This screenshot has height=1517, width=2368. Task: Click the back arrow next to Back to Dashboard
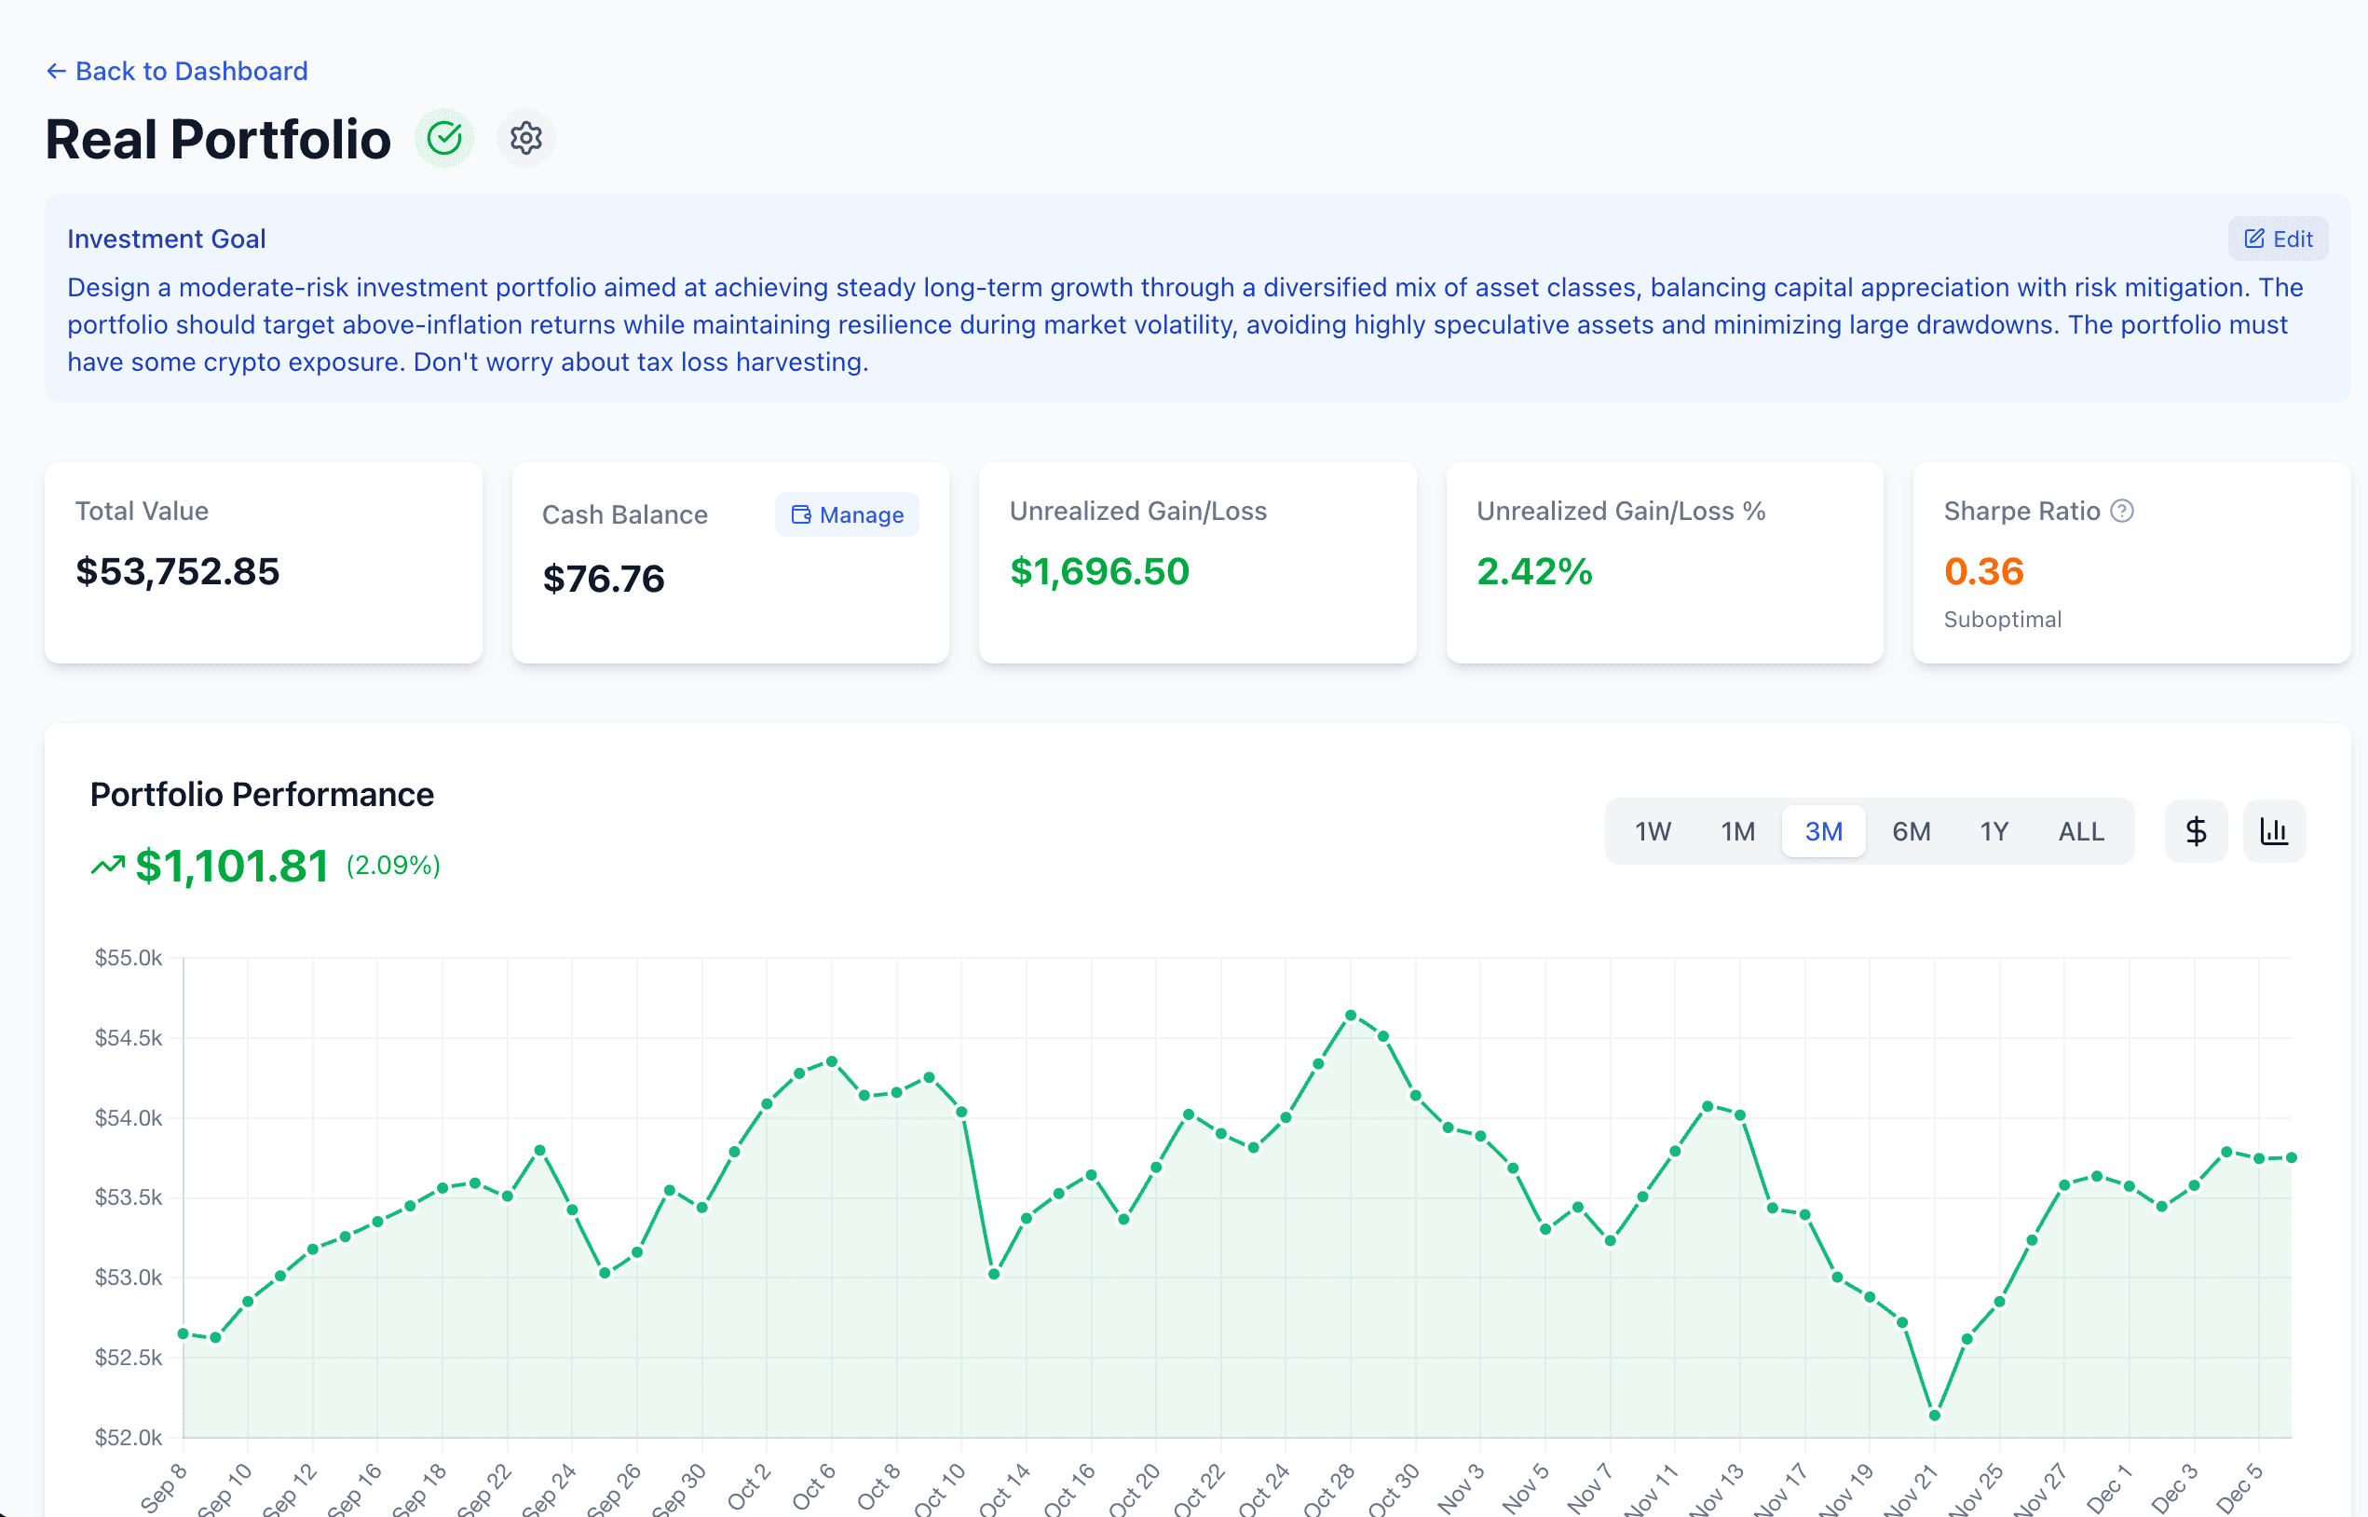[57, 70]
